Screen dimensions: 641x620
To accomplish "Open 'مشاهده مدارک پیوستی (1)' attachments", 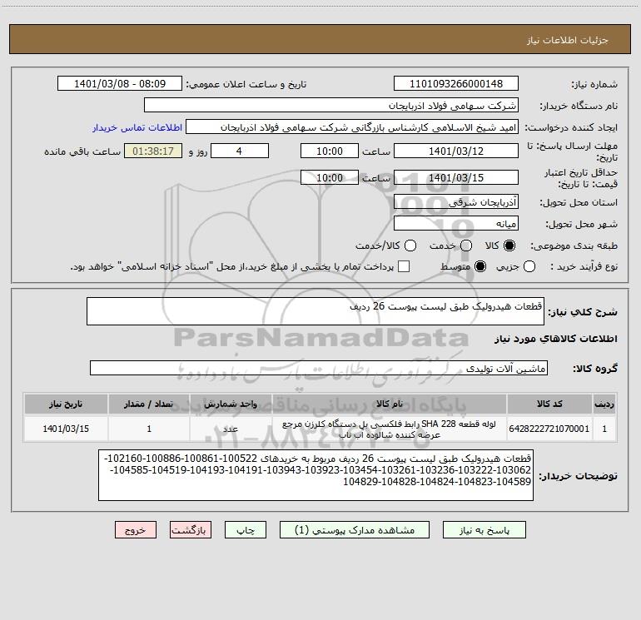I will coord(355,529).
